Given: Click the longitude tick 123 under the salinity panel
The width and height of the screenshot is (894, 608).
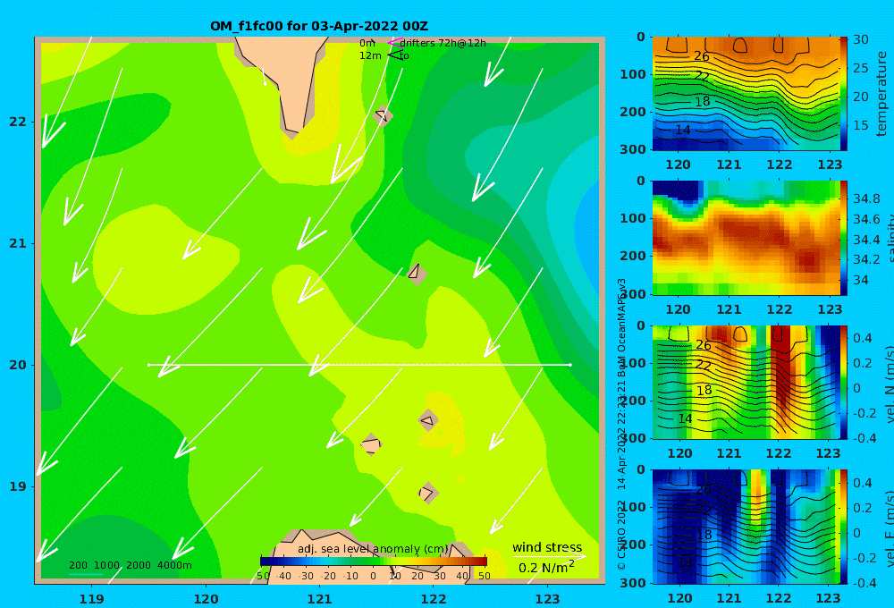Looking at the screenshot, I should coord(831,309).
